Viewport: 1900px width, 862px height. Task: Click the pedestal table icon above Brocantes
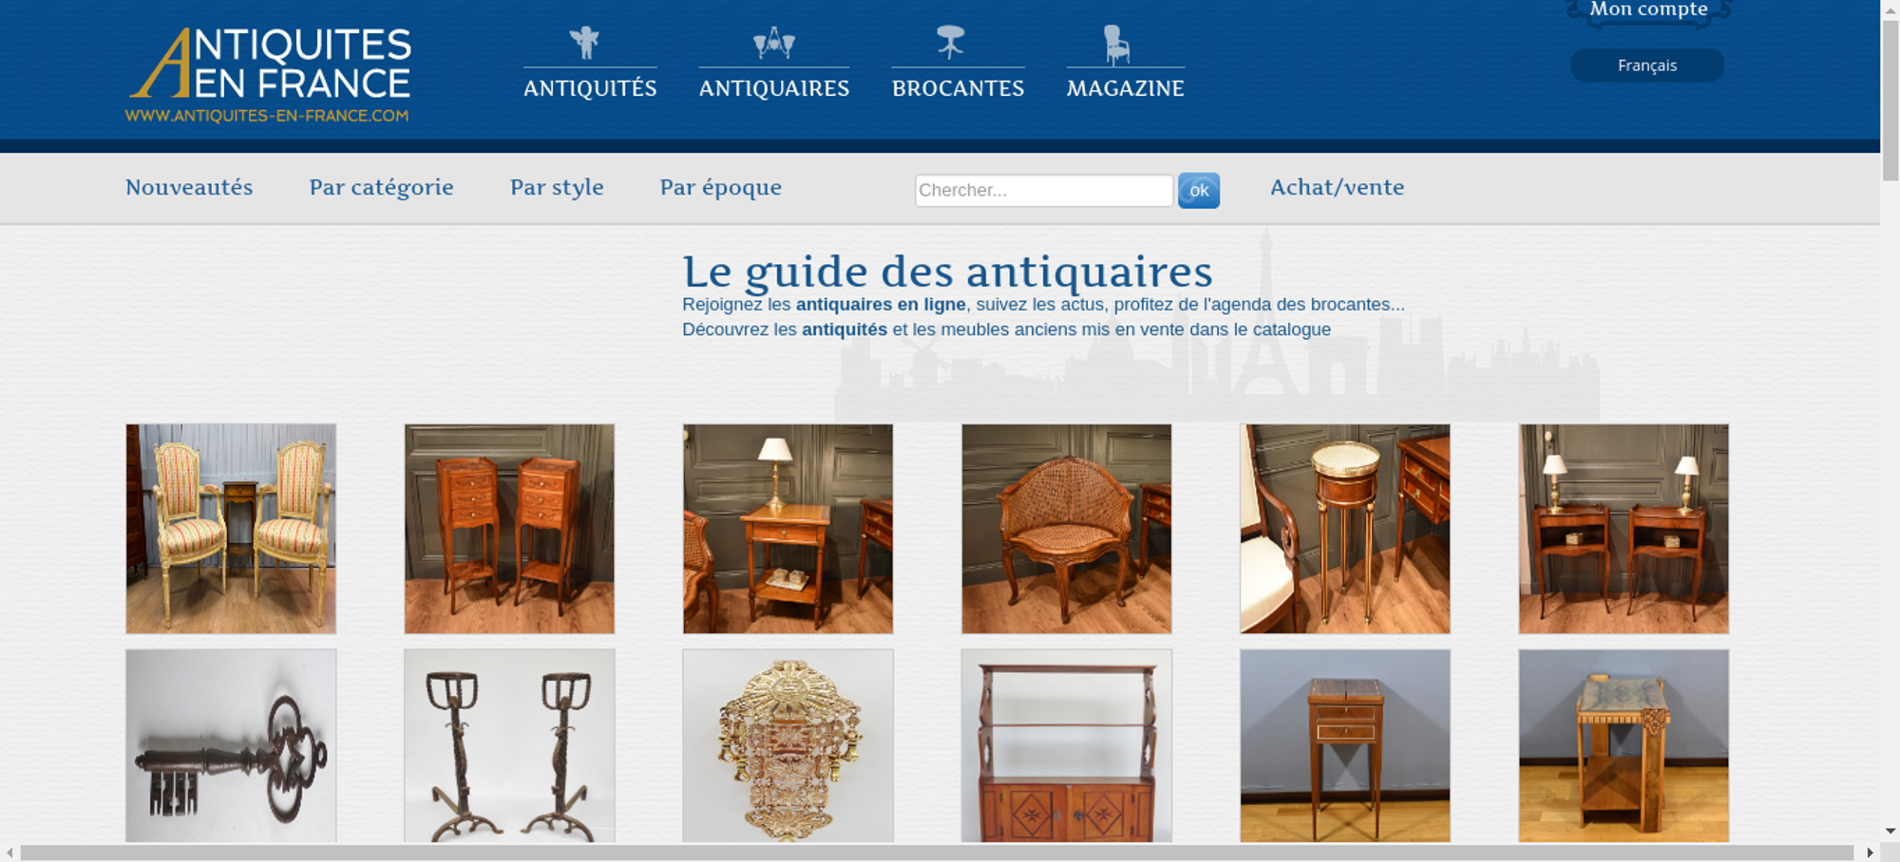(950, 42)
